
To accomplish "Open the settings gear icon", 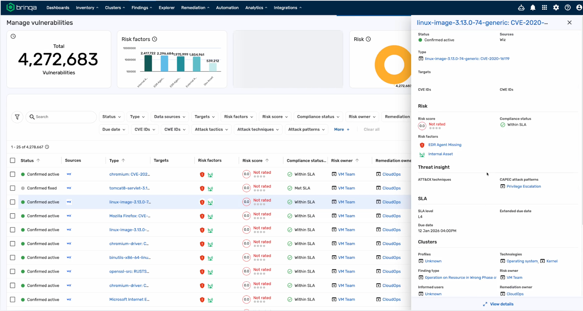I will pos(556,8).
